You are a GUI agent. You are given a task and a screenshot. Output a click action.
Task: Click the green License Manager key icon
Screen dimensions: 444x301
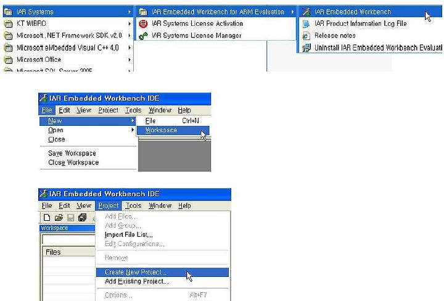(143, 36)
